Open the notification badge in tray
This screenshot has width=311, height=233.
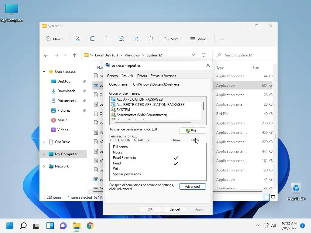[x=302, y=226]
